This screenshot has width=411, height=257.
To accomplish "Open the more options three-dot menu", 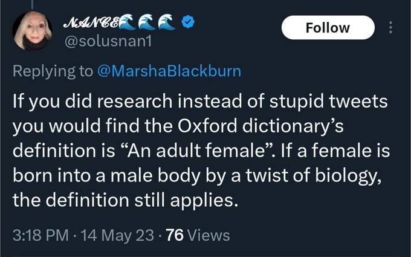I will coord(390,28).
